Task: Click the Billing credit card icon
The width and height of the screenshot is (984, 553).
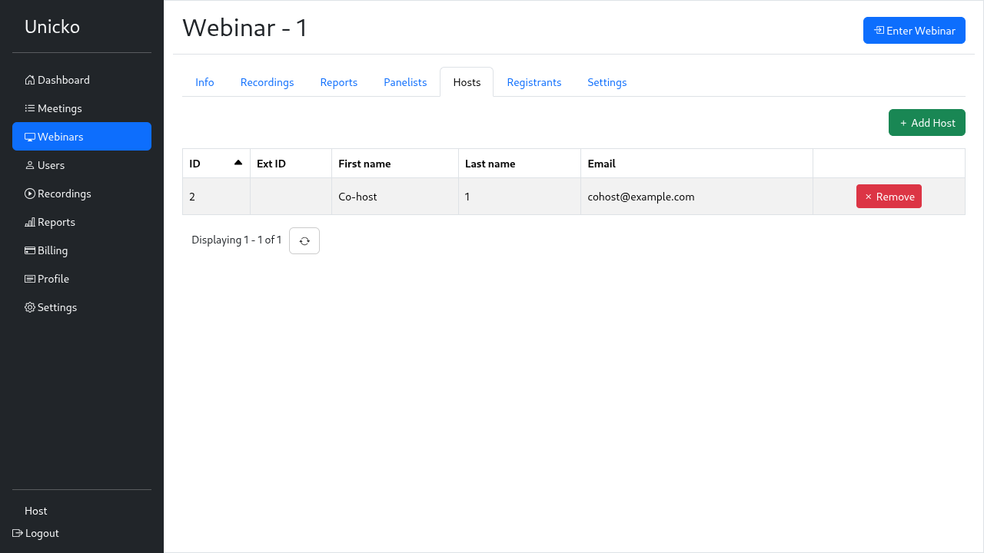Action: click(x=30, y=250)
